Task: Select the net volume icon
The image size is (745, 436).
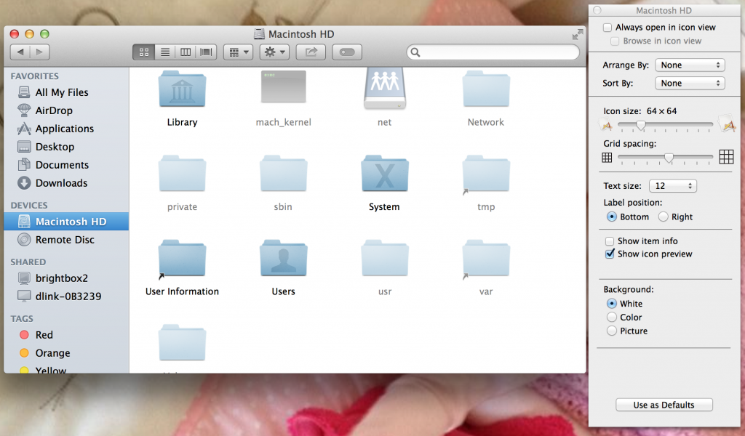Action: (384, 89)
